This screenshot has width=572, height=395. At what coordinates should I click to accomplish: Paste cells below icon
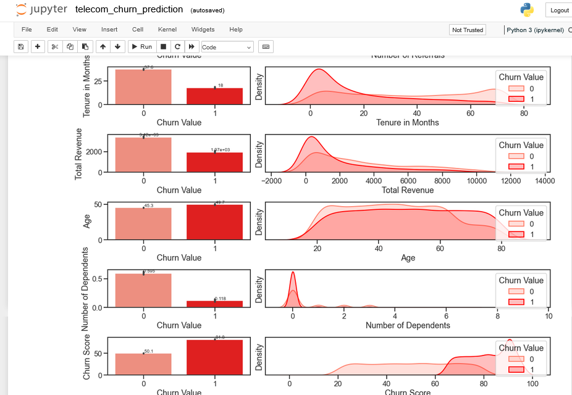[85, 47]
